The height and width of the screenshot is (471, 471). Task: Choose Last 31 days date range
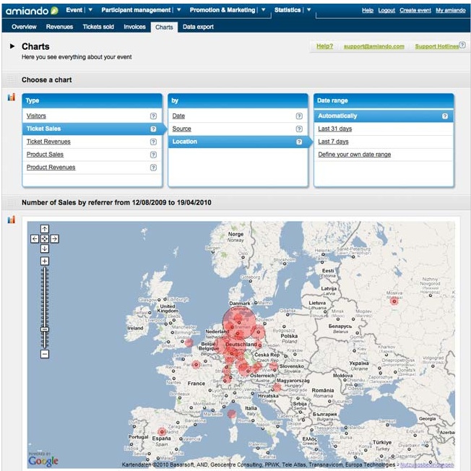(334, 129)
